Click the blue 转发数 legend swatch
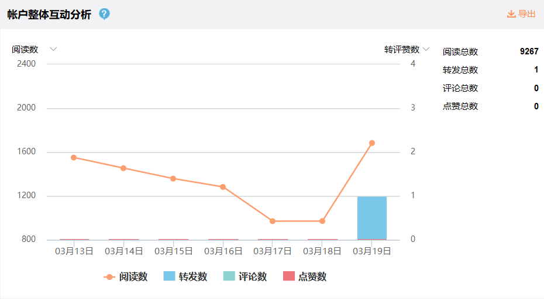This screenshot has height=301, width=544. point(169,276)
